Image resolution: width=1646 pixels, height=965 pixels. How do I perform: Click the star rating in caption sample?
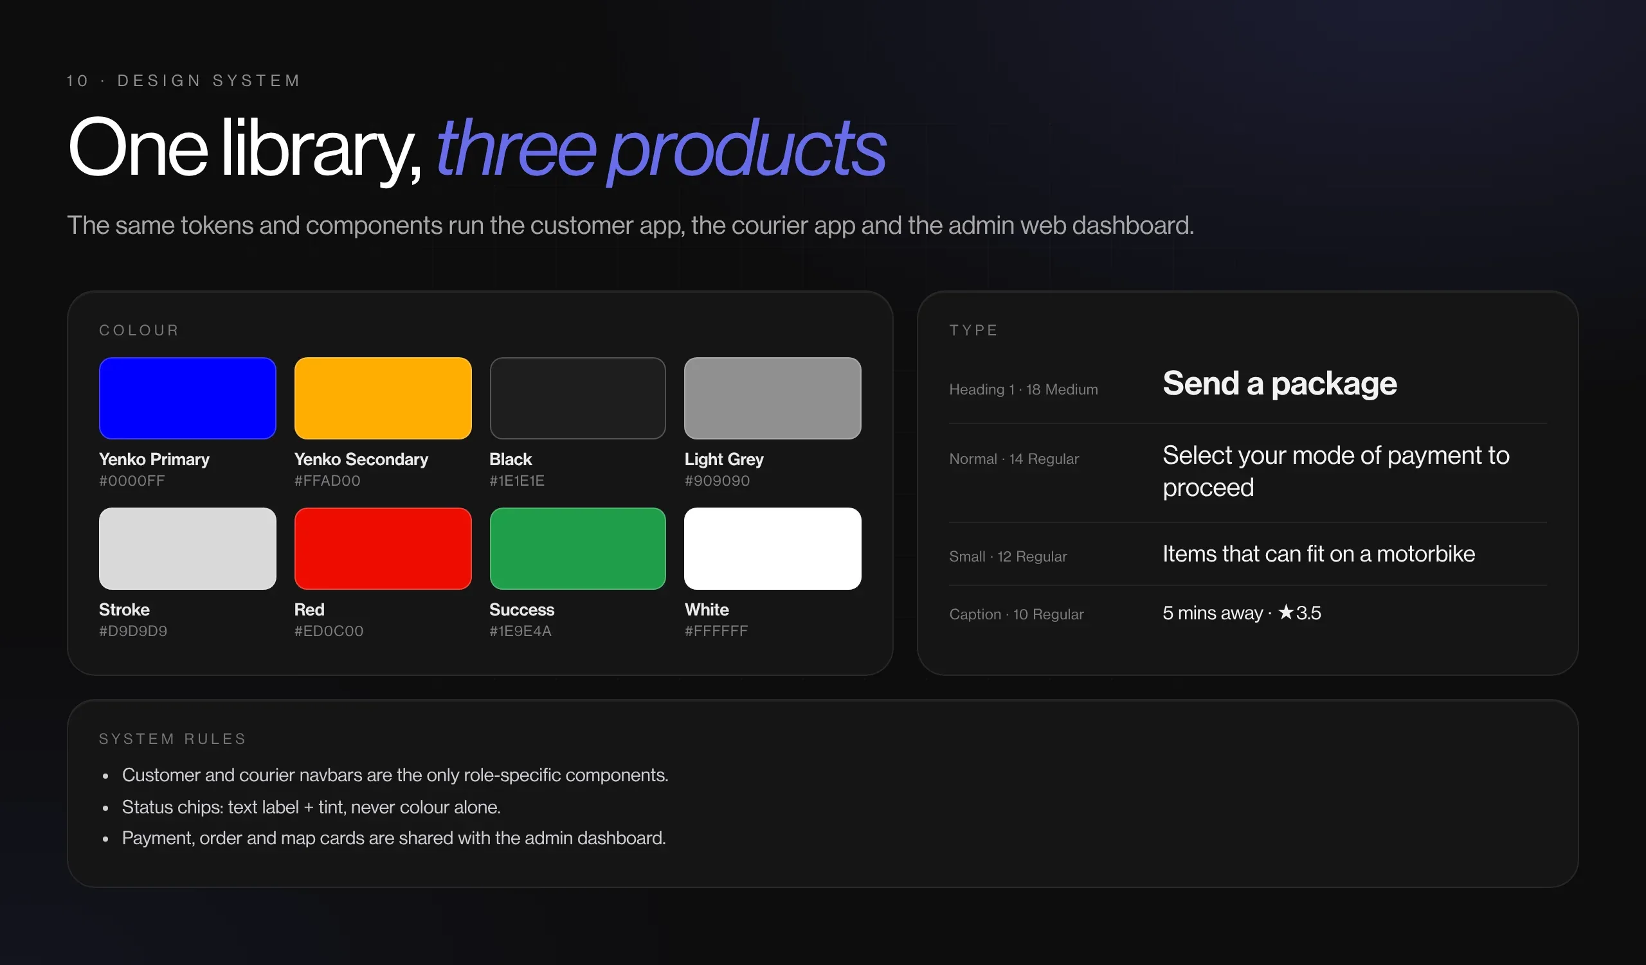pyautogui.click(x=1299, y=613)
